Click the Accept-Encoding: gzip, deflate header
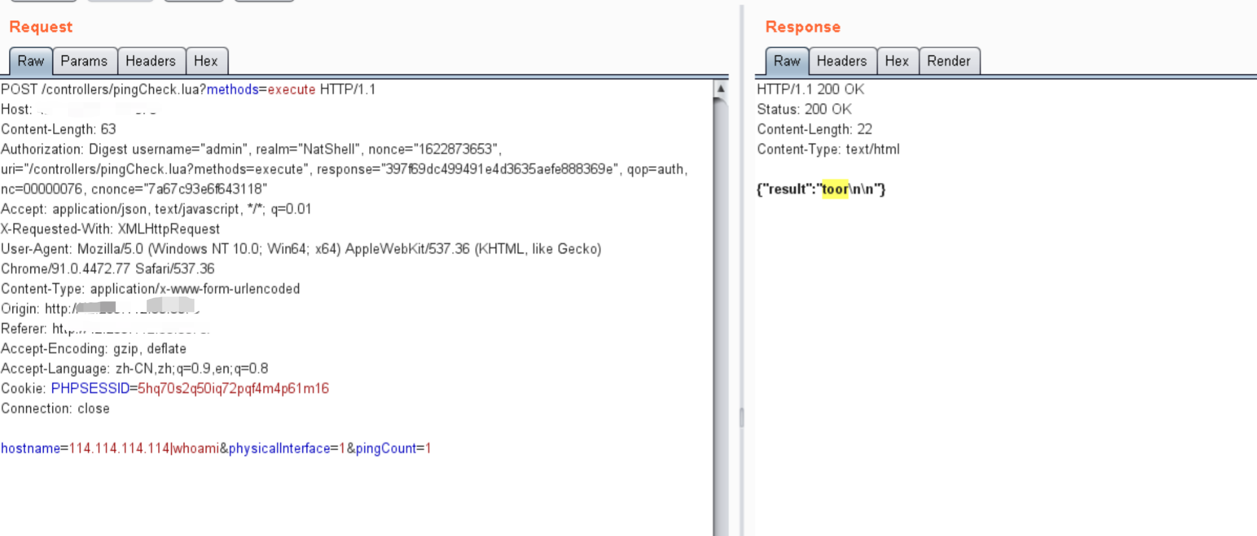Image resolution: width=1257 pixels, height=536 pixels. click(x=94, y=349)
